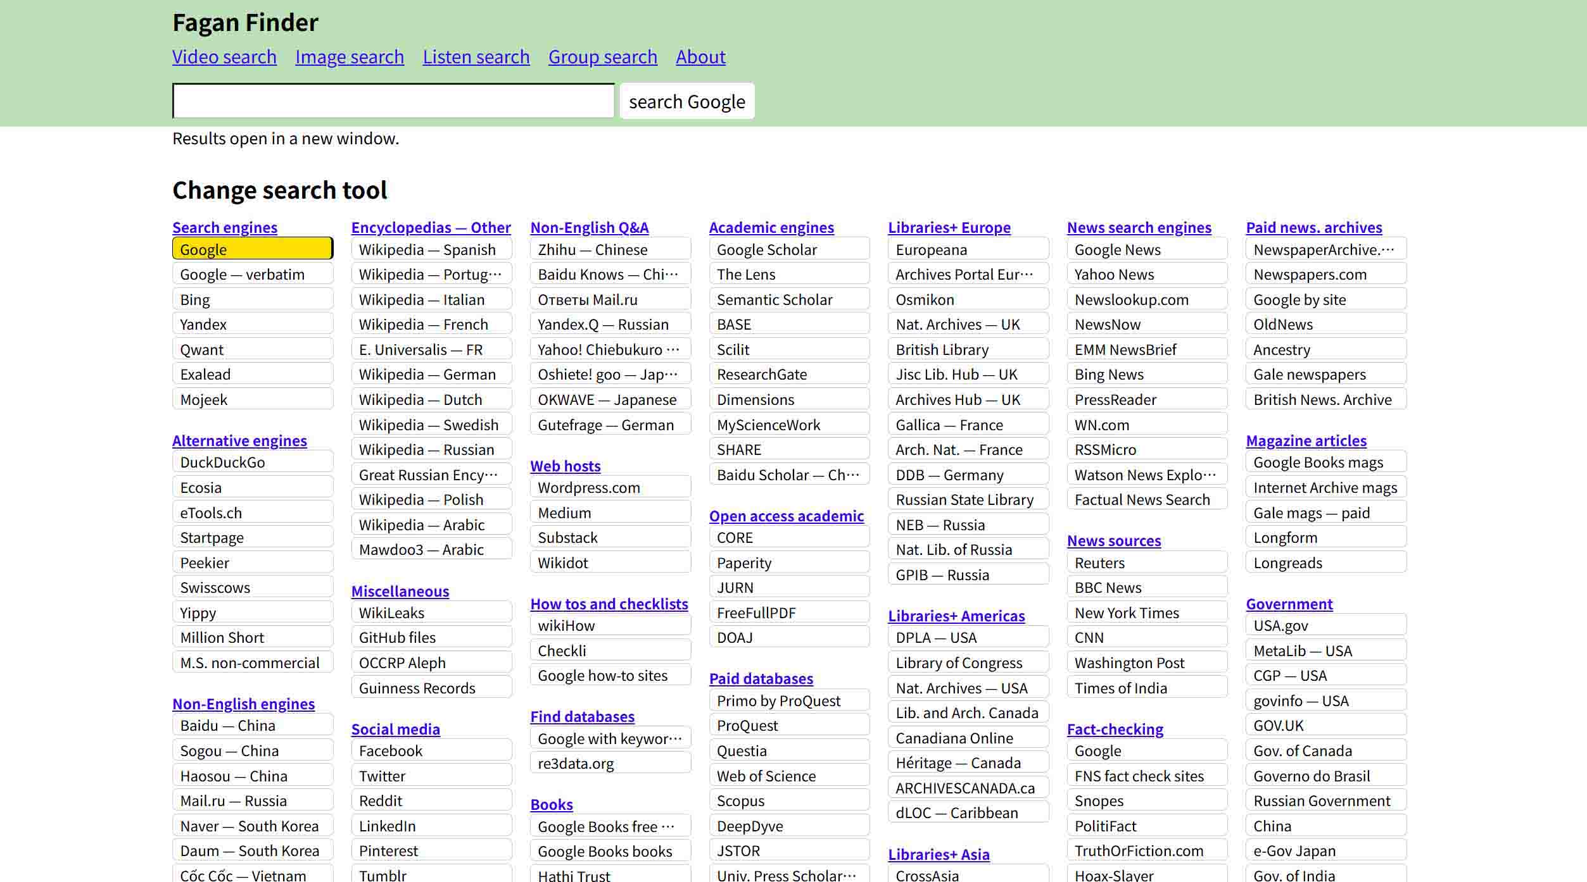Image resolution: width=1587 pixels, height=882 pixels.
Task: Click the Non-English Q&A heading
Action: (590, 228)
